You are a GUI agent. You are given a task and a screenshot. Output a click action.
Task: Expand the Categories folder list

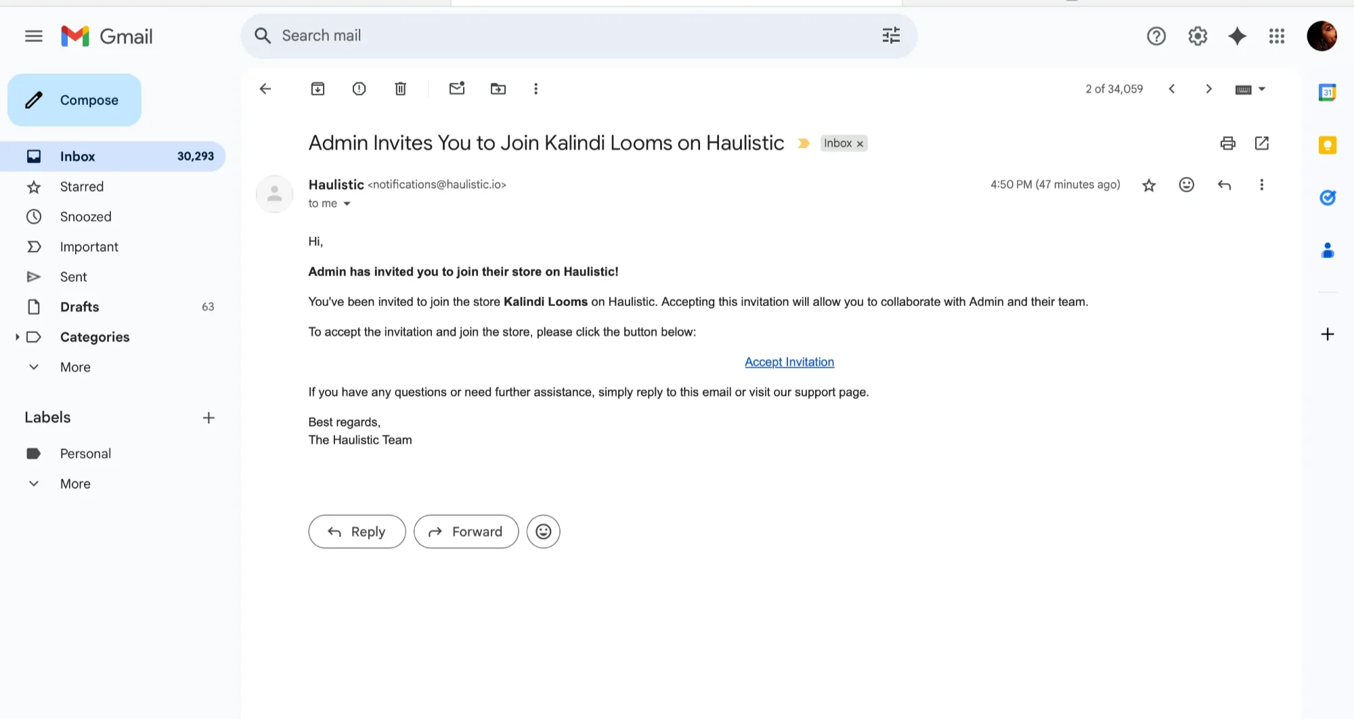[17, 336]
